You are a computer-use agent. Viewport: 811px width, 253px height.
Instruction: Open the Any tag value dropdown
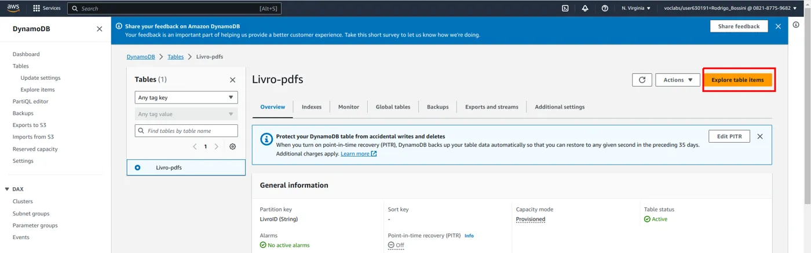[x=186, y=114]
